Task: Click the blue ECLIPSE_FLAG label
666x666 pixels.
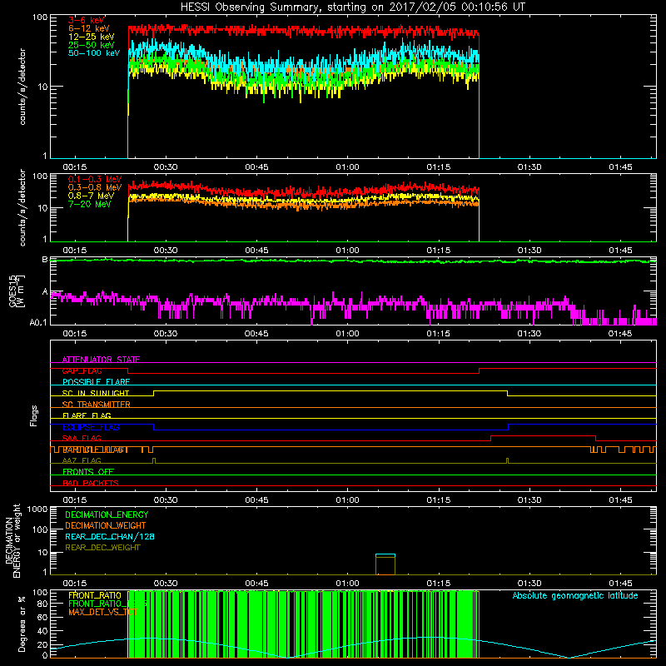Action: (x=91, y=427)
